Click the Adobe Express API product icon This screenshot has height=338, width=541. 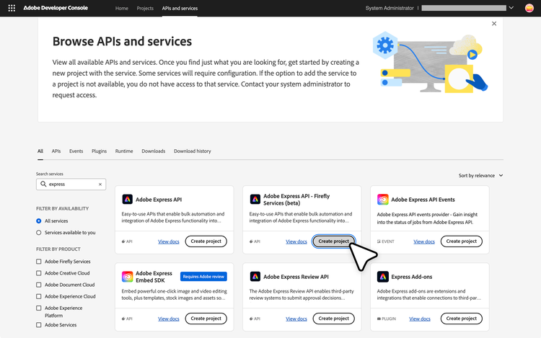(127, 199)
